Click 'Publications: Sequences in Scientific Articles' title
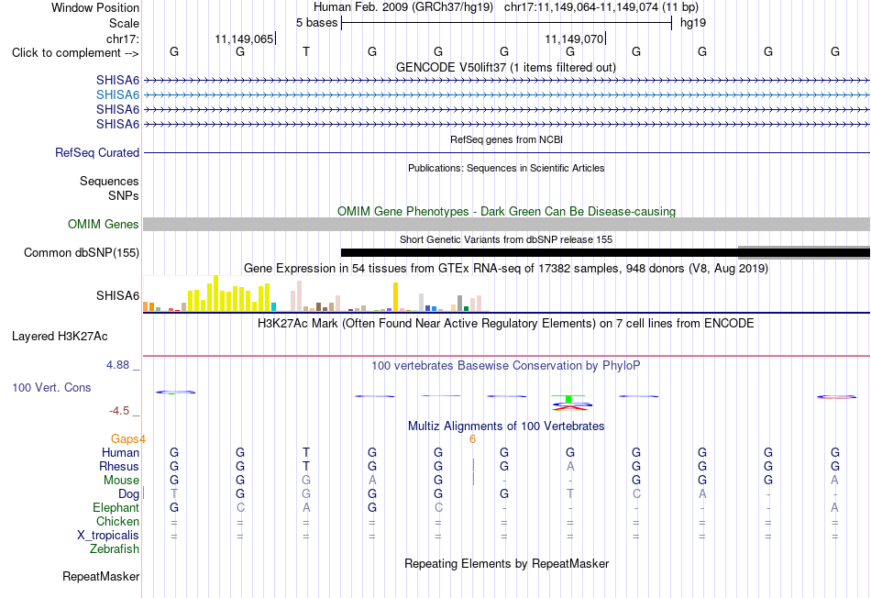The image size is (871, 598). coord(506,168)
